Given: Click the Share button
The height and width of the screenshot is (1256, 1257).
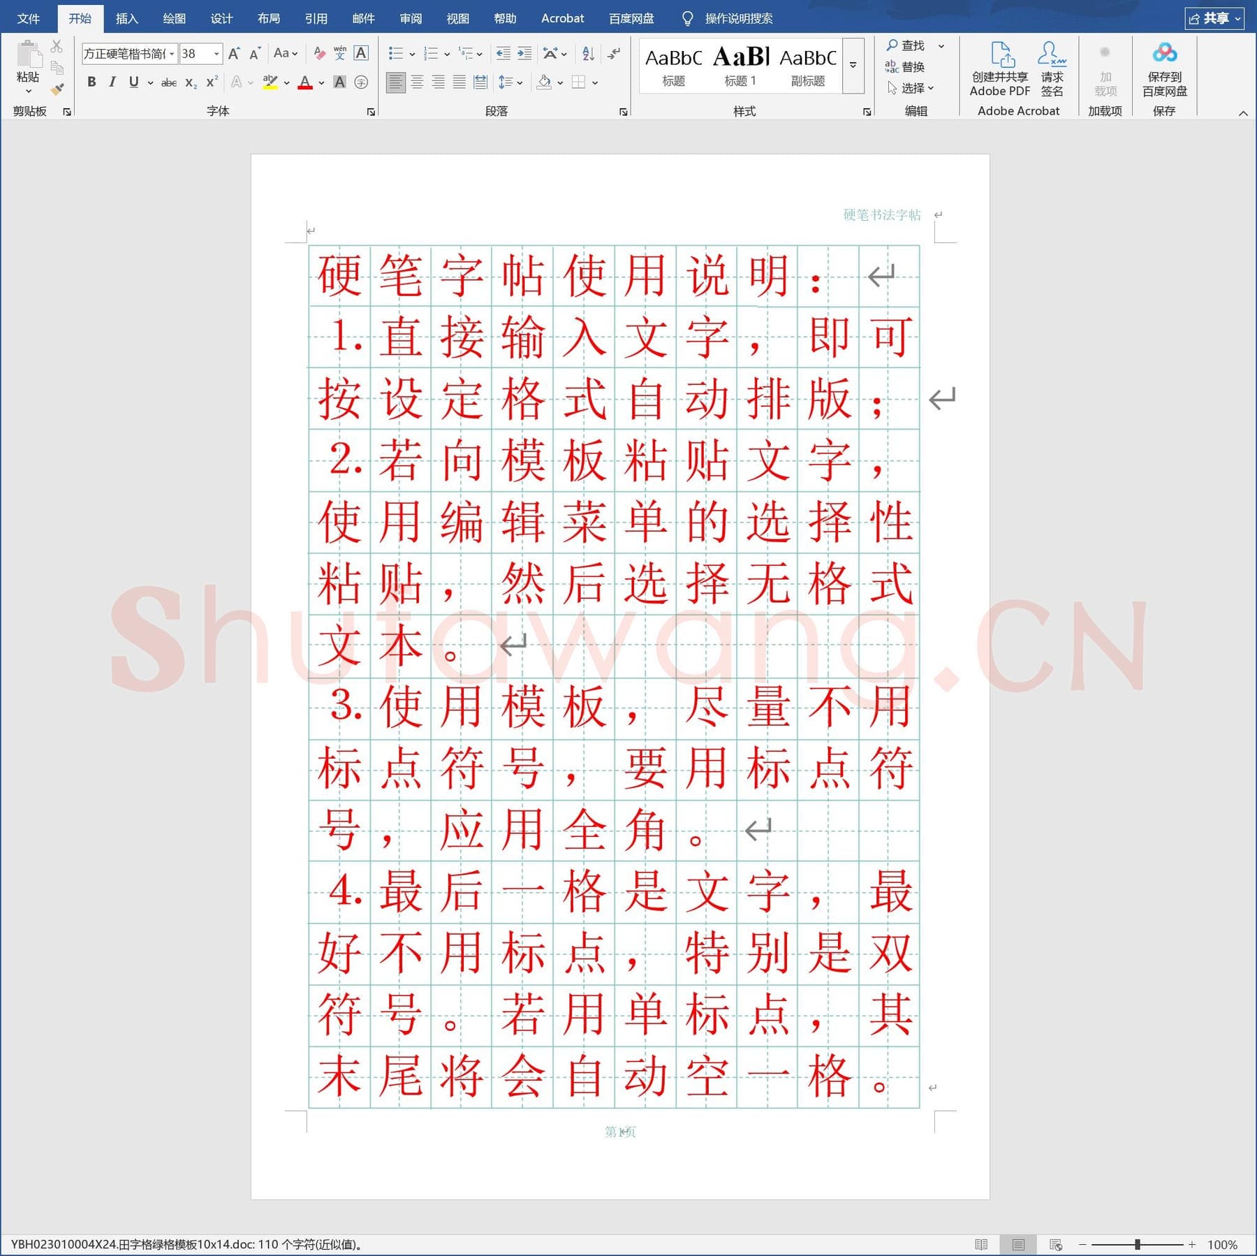Looking at the screenshot, I should 1214,18.
